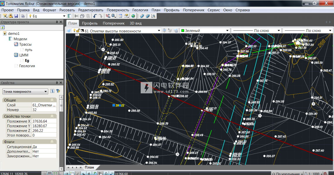Click the zoom magnifier tool icon
The height and width of the screenshot is (175, 334).
click(x=113, y=16)
